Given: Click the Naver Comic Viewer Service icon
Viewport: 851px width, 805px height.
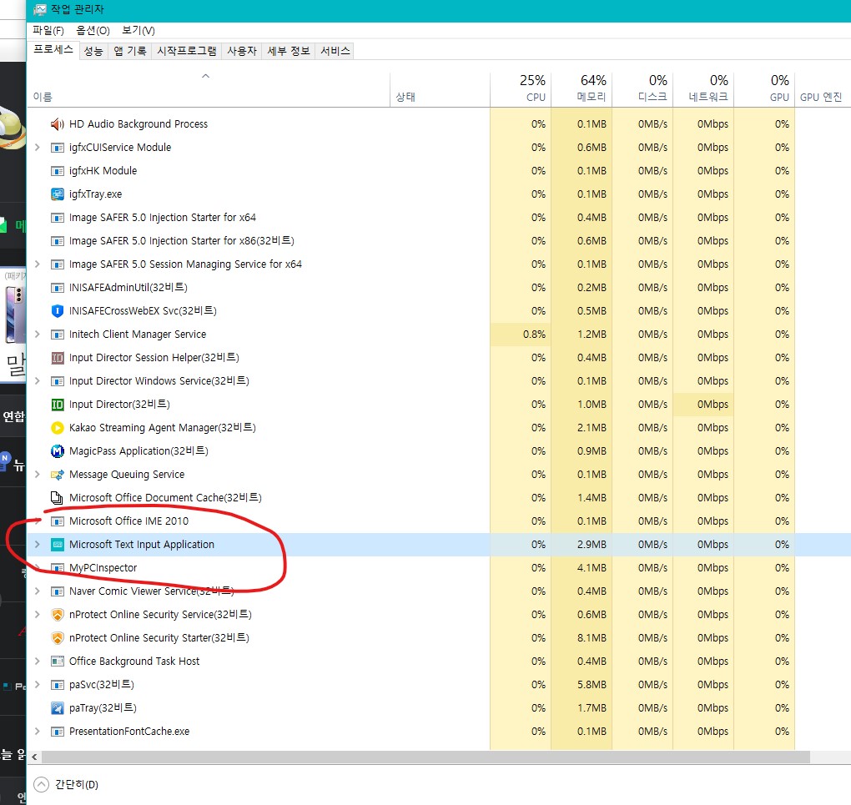Looking at the screenshot, I should click(57, 591).
